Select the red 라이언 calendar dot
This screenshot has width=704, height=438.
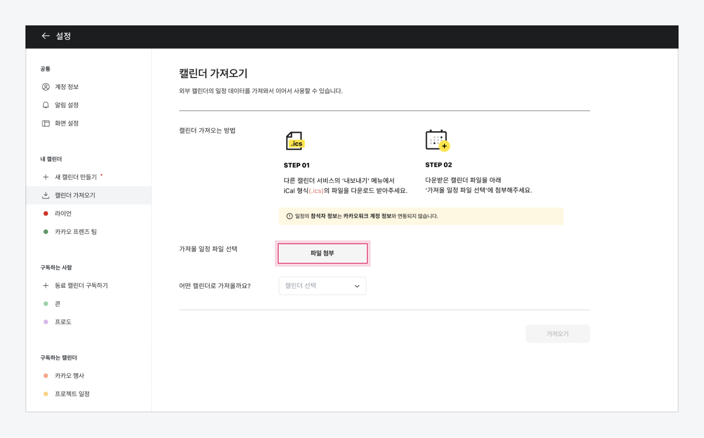pyautogui.click(x=46, y=214)
